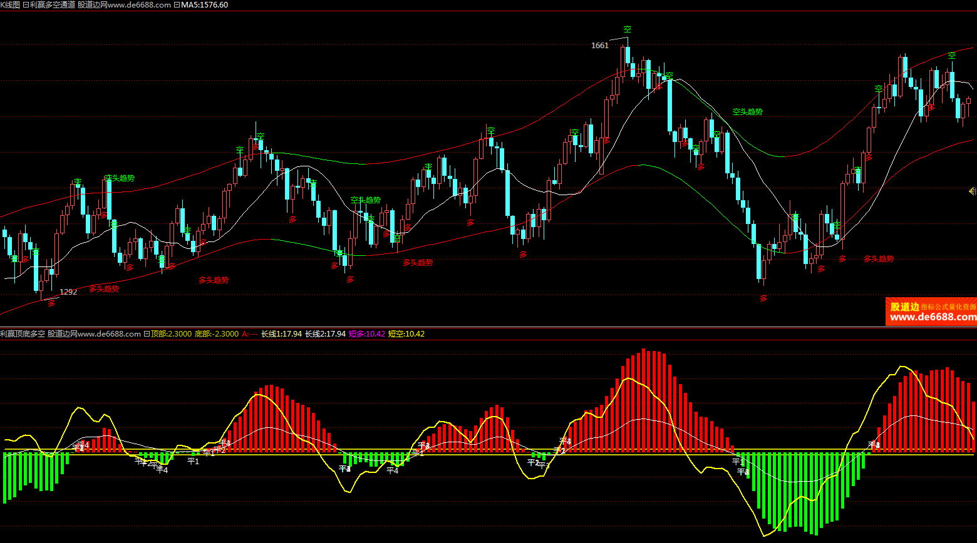Image resolution: width=977 pixels, height=543 pixels.
Task: Click the box icon before 利赢多空通道
Action: pyautogui.click(x=26, y=5)
